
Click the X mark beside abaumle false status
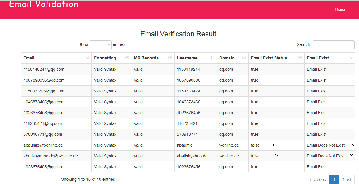(x=275, y=145)
